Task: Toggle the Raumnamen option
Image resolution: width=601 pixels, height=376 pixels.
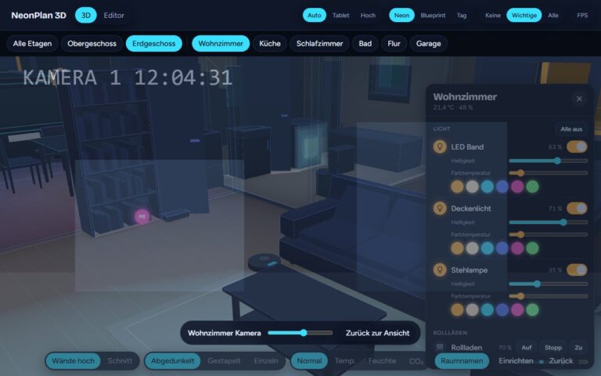Action: [x=462, y=360]
